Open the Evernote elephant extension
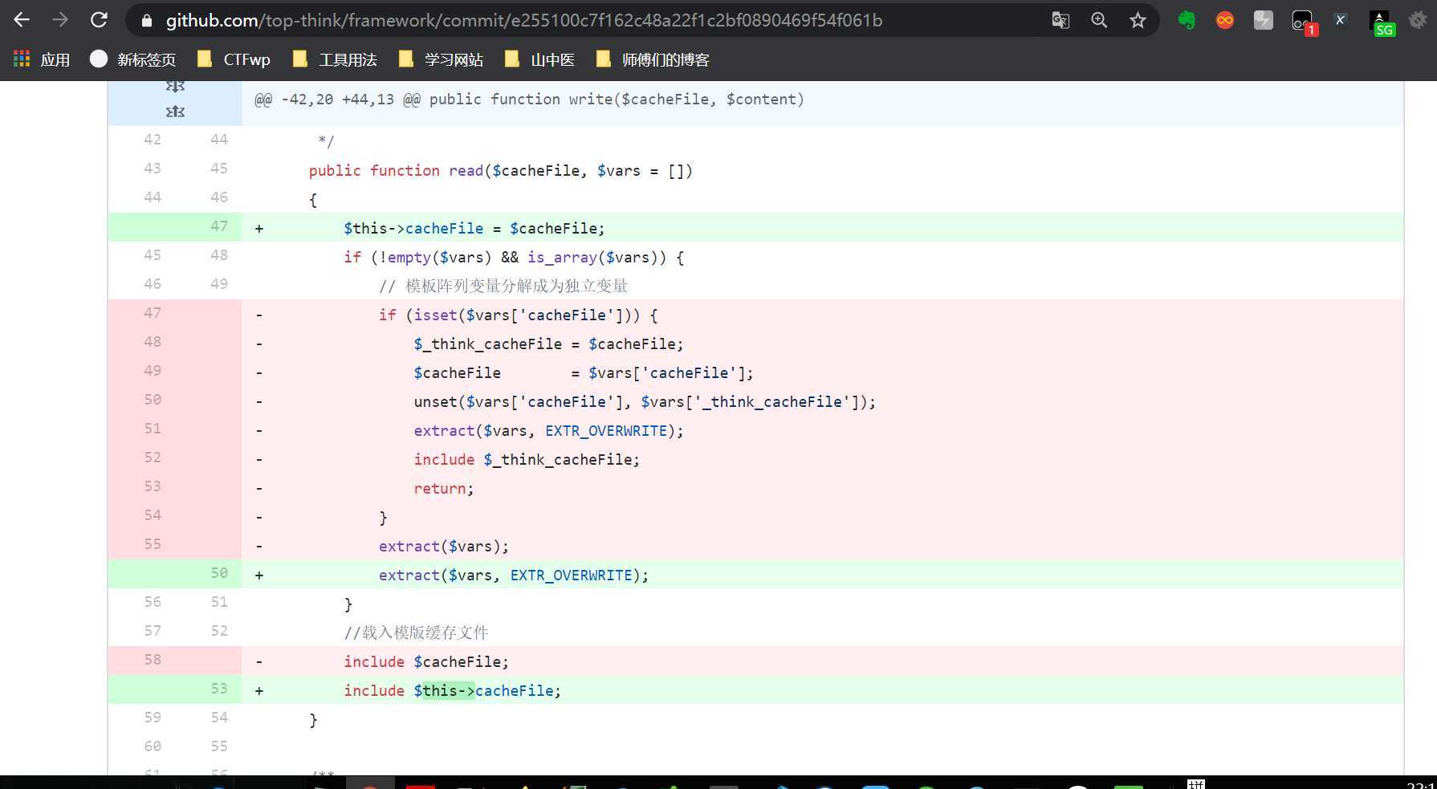The width and height of the screenshot is (1437, 789). click(x=1187, y=20)
